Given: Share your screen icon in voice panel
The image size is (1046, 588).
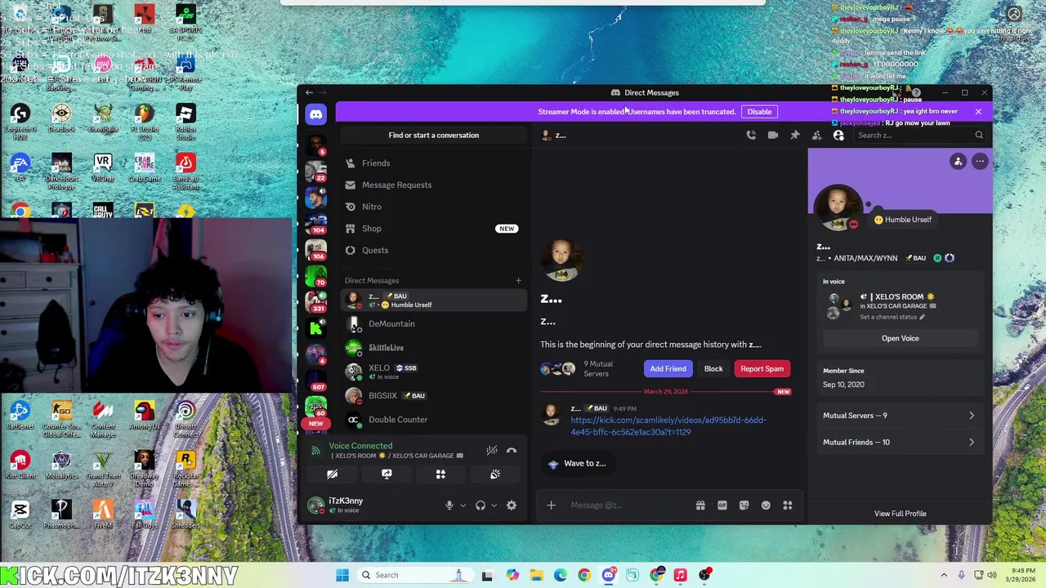Looking at the screenshot, I should coord(387,474).
